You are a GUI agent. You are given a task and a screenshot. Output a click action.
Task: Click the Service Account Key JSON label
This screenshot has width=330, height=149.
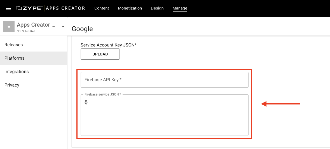coord(109,45)
